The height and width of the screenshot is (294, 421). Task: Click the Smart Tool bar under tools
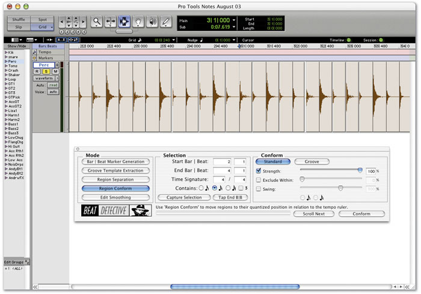pyautogui.click(x=124, y=31)
